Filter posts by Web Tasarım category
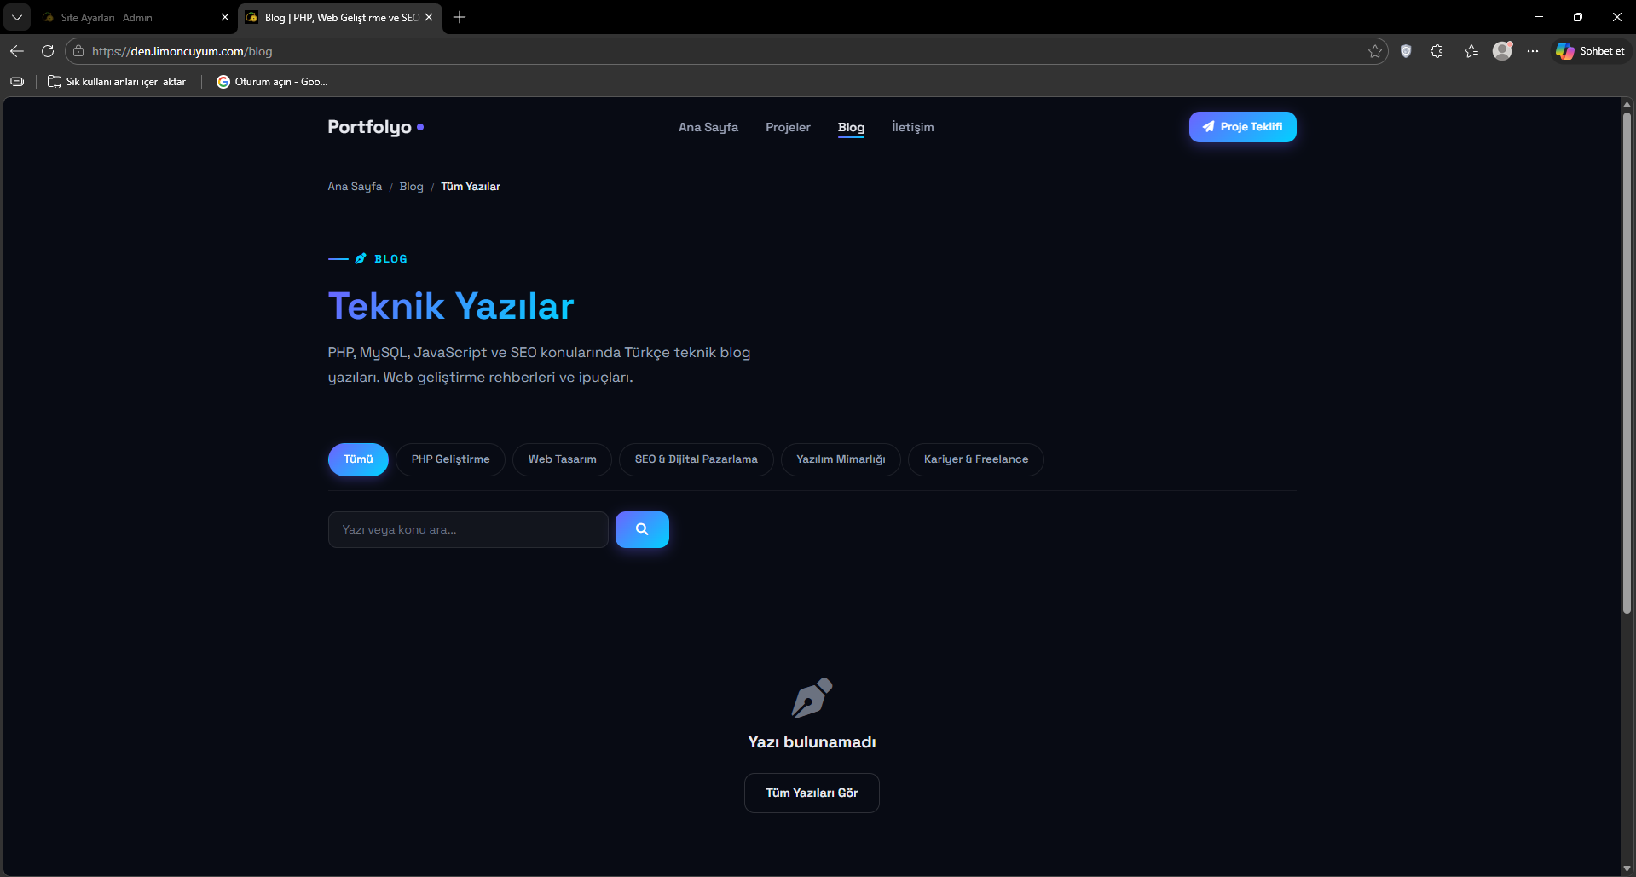 click(x=562, y=459)
